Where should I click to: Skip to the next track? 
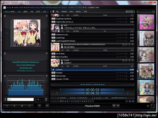(30, 106)
